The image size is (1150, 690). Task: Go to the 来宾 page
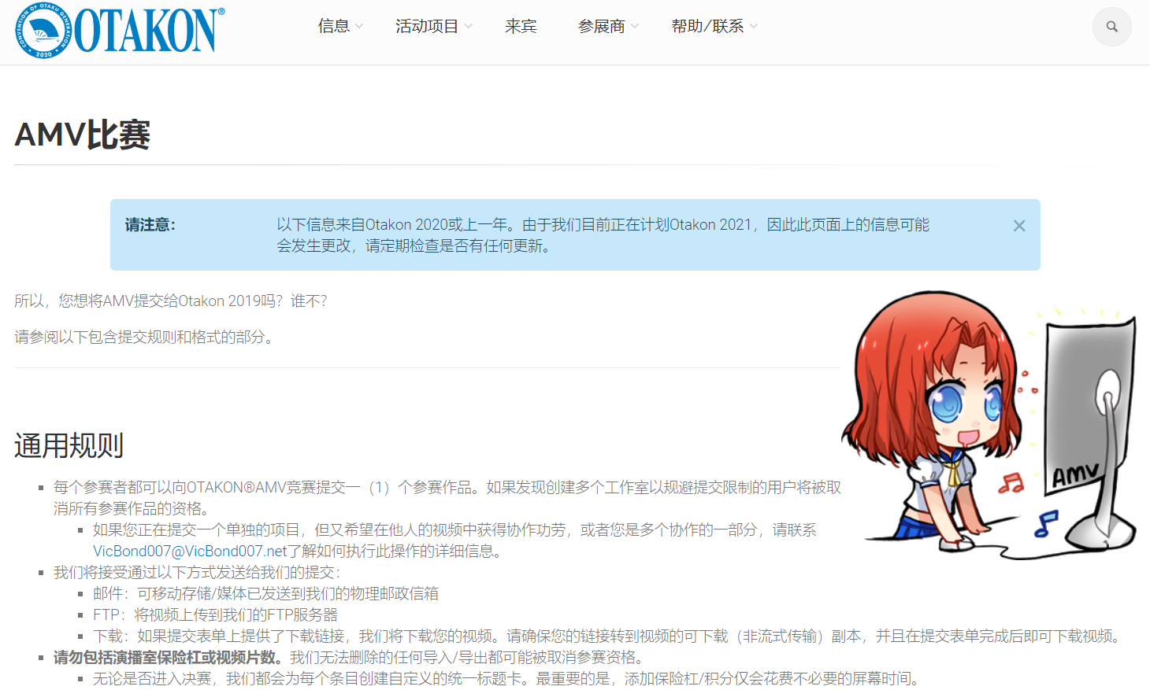pyautogui.click(x=521, y=26)
